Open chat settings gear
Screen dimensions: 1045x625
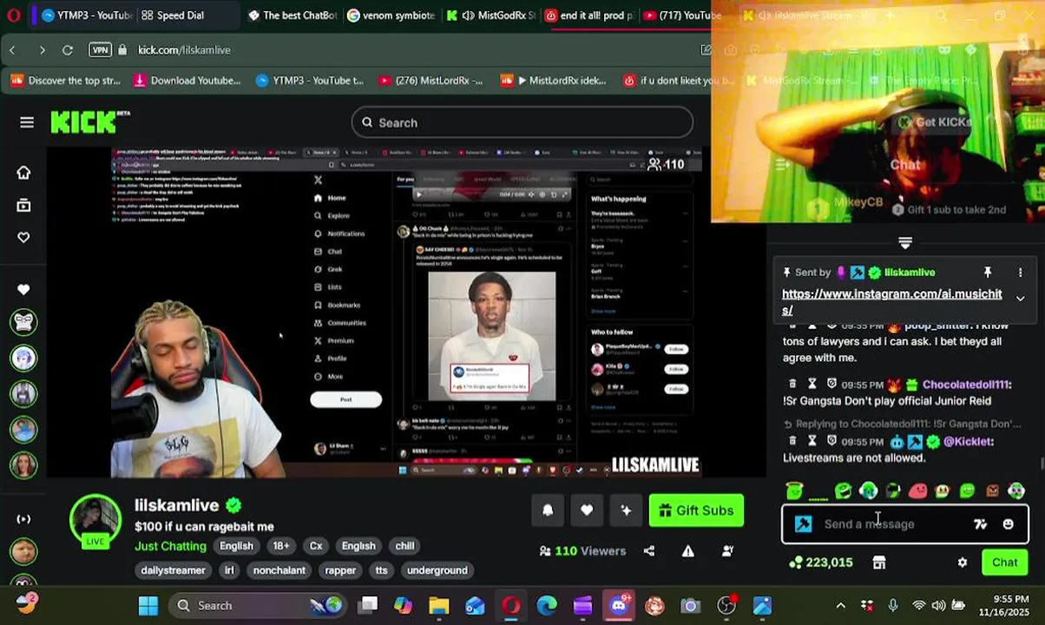click(x=962, y=562)
